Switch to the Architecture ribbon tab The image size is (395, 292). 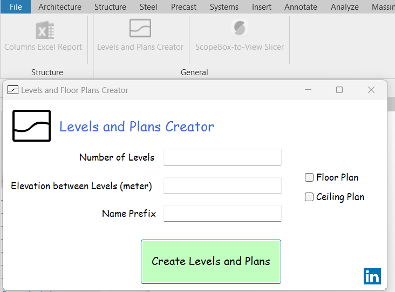(60, 7)
